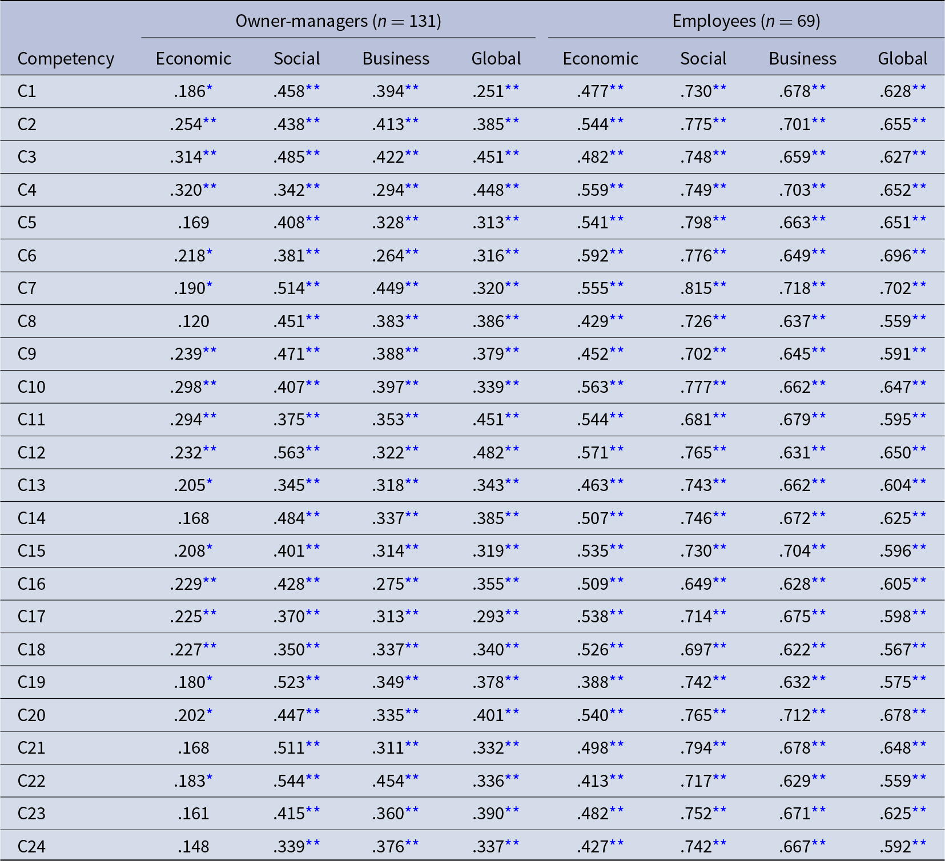
Task: Click the Employees Global column header
Action: point(903,59)
